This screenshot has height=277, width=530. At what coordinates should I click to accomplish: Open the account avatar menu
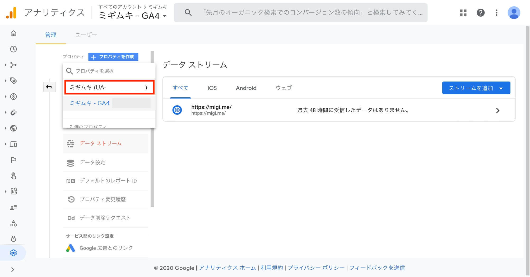(514, 13)
